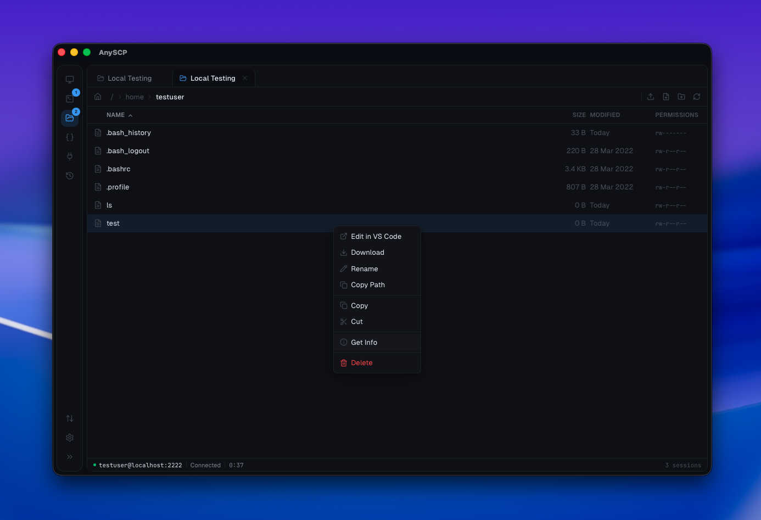The image size is (761, 520).
Task: Click the file icon next to .bash_logout
Action: point(98,151)
